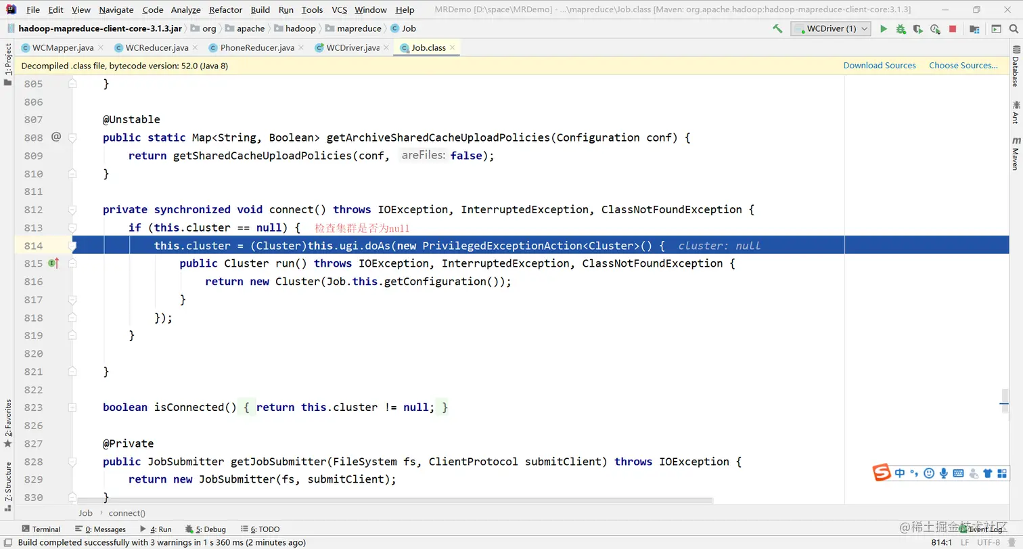The height and width of the screenshot is (549, 1023).
Task: Close the Job.class tab
Action: point(454,48)
